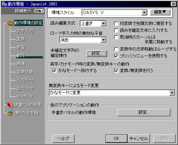This screenshot has width=178, height=145.
Task: Click the red book icon for 辞書/DBの管理
Action: pos(10,105)
